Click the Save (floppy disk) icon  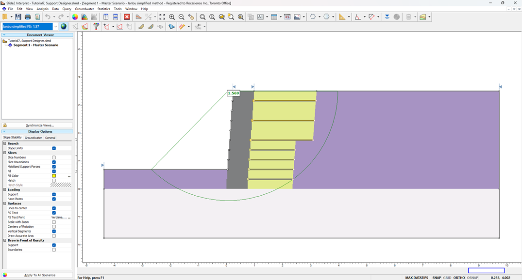[18, 17]
